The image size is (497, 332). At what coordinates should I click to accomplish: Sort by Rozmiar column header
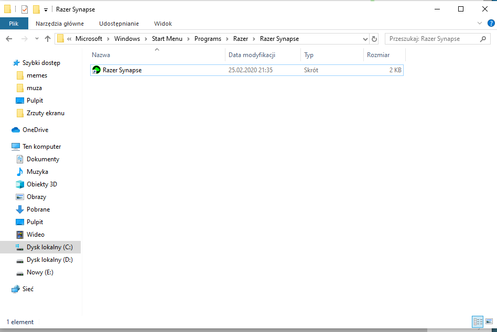tap(378, 55)
